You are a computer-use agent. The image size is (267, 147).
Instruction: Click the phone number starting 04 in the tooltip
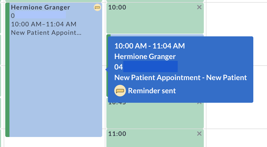(146, 67)
